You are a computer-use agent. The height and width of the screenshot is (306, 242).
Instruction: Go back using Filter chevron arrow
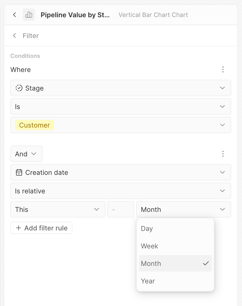pos(15,35)
